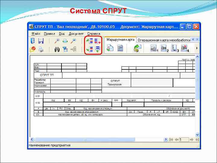The width and height of the screenshot is (217, 163).
Task: Click the copy documents icon in tab panel
Action: (x=110, y=48)
